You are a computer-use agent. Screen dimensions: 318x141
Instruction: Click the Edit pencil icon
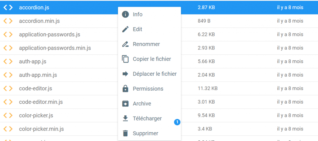[125, 29]
